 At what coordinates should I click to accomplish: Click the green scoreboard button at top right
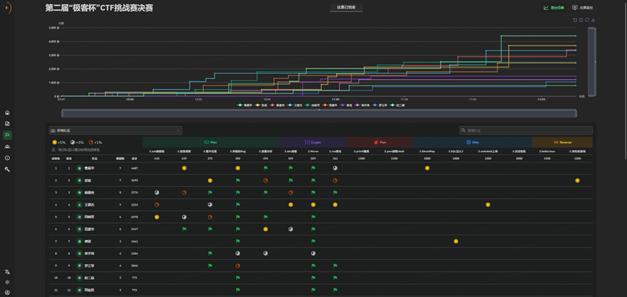pyautogui.click(x=554, y=8)
